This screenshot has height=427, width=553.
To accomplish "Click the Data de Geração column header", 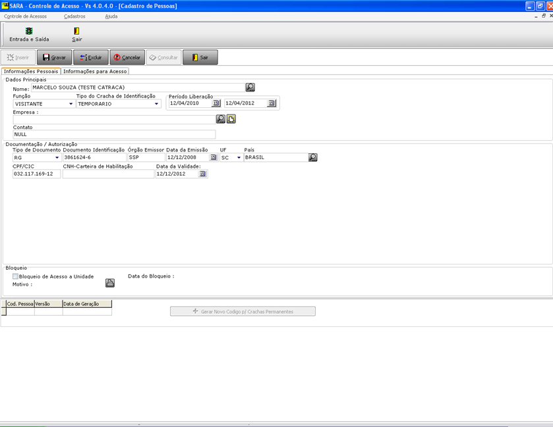I will point(87,304).
